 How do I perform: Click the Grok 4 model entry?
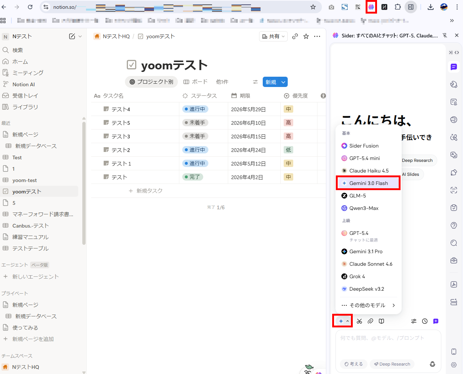pyautogui.click(x=368, y=276)
